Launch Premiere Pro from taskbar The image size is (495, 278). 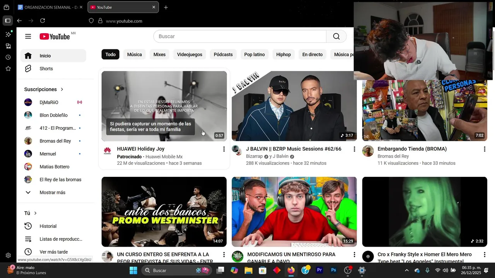tap(319, 270)
